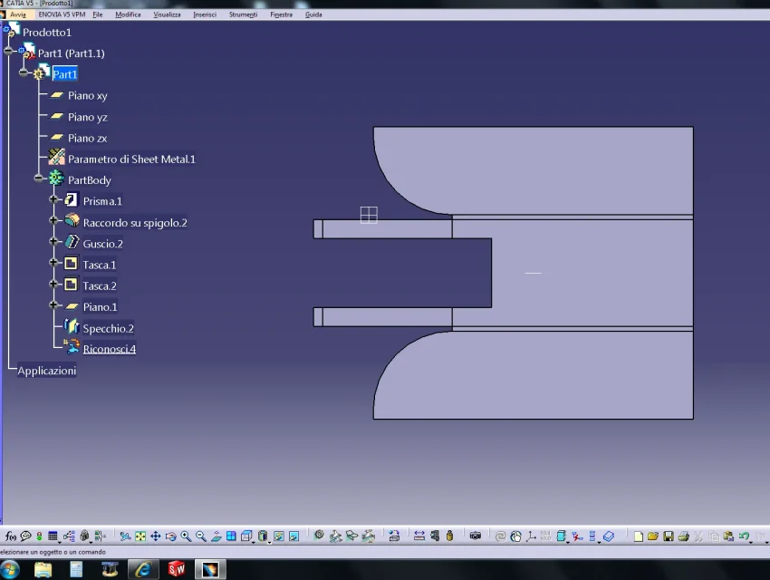Open the Inserisci menu

pyautogui.click(x=205, y=14)
